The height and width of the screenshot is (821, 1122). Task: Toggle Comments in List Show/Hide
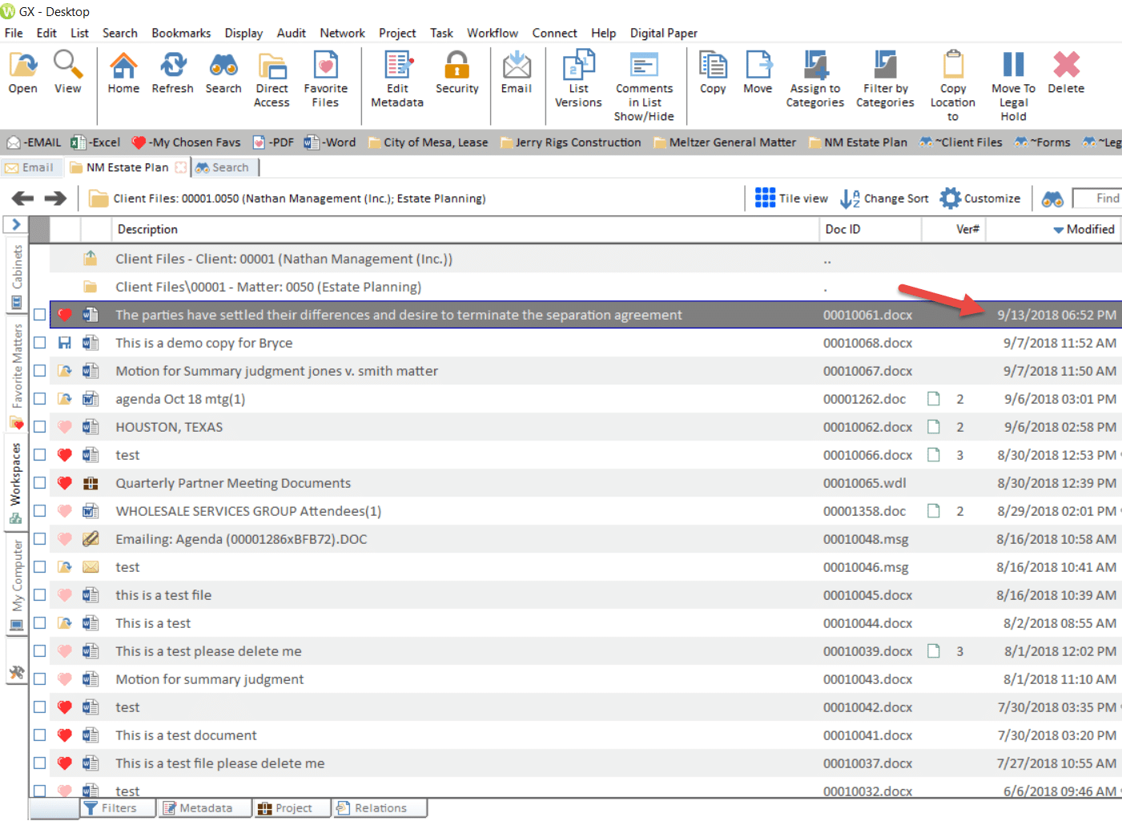click(645, 87)
